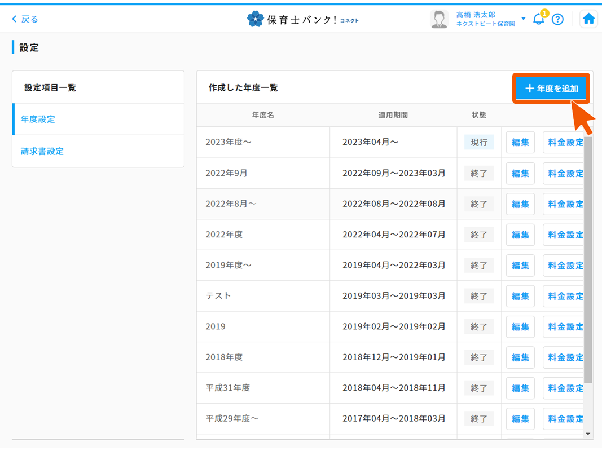This screenshot has width=602, height=451.
Task: Go home via the house icon
Action: (588, 19)
